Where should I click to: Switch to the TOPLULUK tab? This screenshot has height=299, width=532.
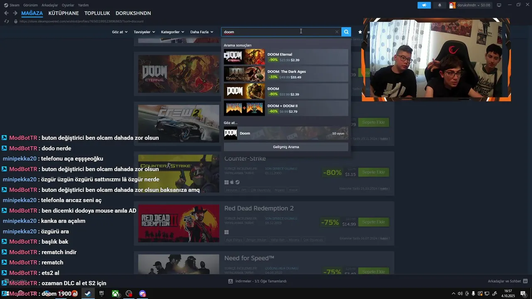(x=97, y=13)
